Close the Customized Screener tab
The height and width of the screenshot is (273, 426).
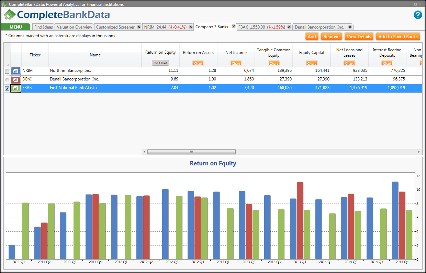pyautogui.click(x=139, y=27)
